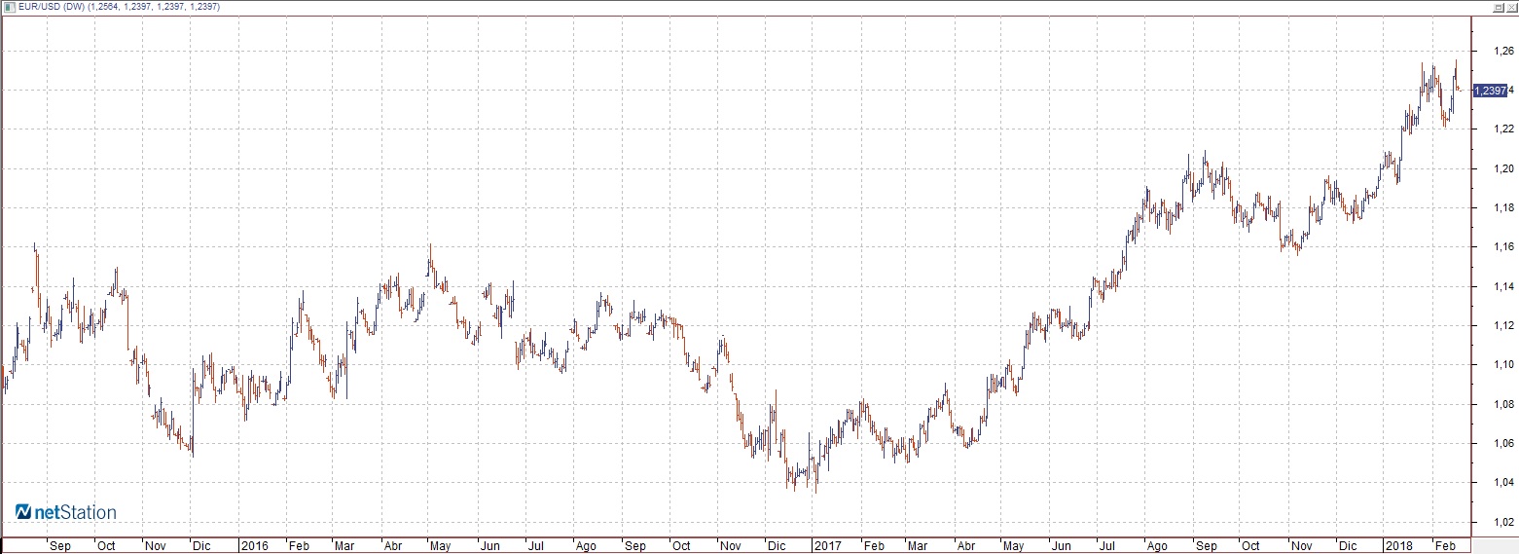Click the Sep label at time axis start
This screenshot has height=554, width=1519.
[x=59, y=545]
